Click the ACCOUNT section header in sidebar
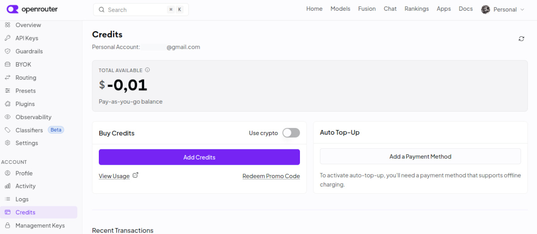 pos(14,162)
